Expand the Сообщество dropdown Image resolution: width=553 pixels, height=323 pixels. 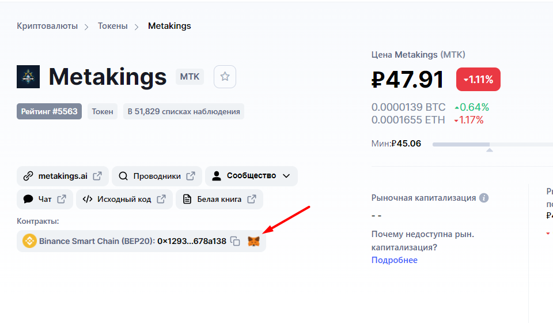click(x=252, y=176)
